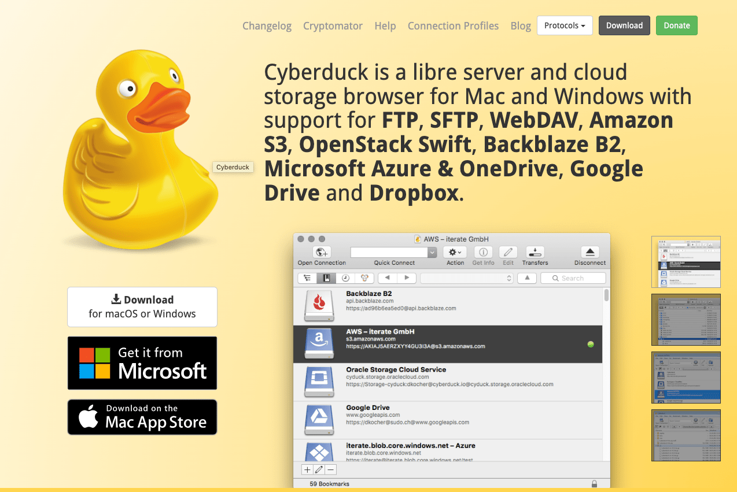The image size is (737, 492).
Task: Expand the Protocols dropdown
Action: (x=565, y=25)
